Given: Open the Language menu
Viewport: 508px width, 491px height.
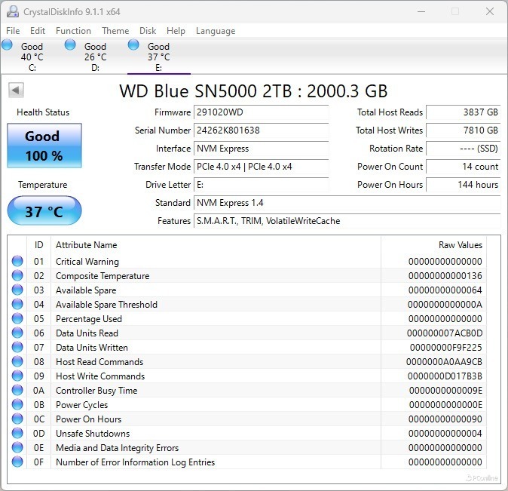Looking at the screenshot, I should pyautogui.click(x=216, y=31).
